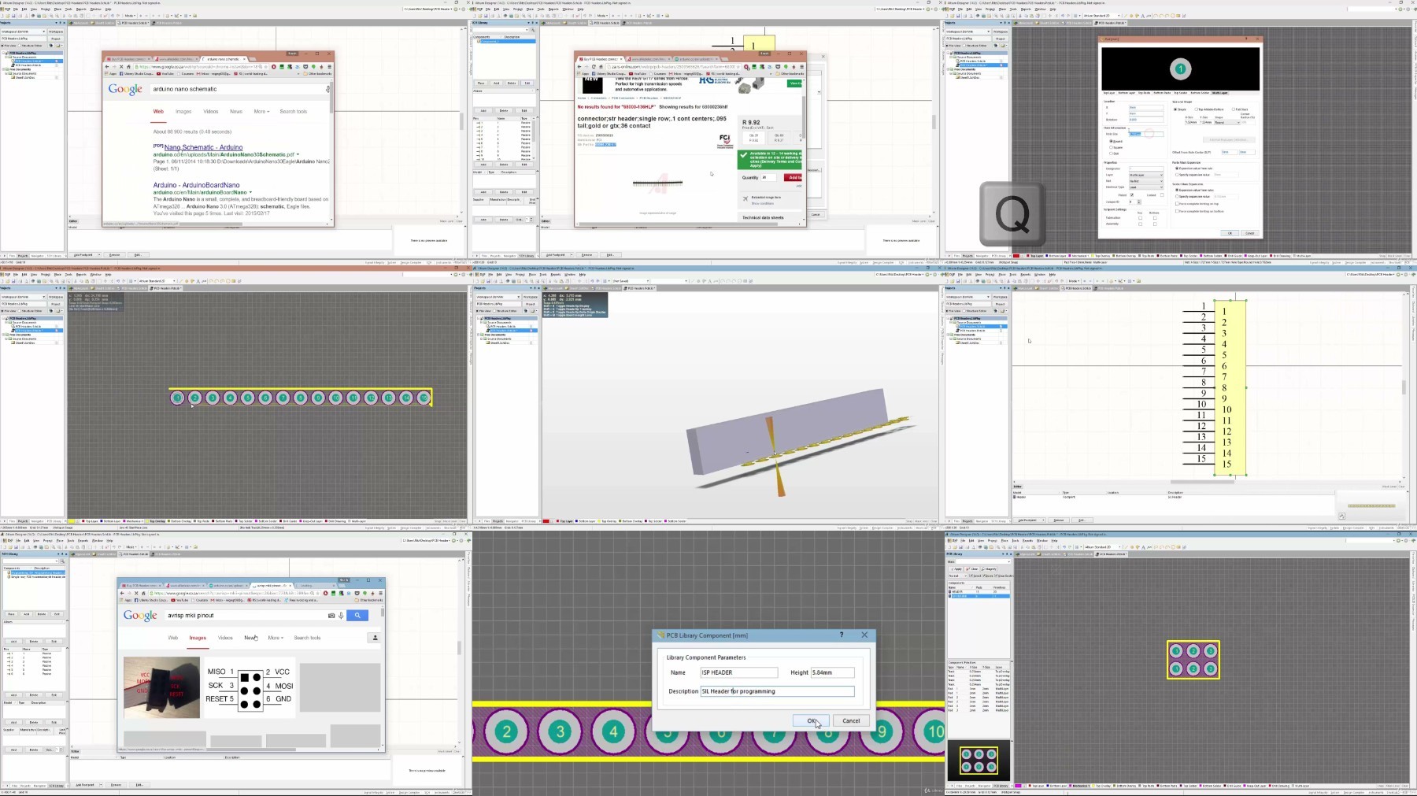Click the help question mark in PCB Library Component dialog

[x=842, y=635]
